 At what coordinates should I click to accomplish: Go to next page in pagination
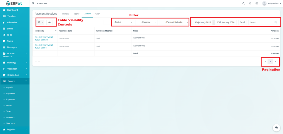[275, 61]
